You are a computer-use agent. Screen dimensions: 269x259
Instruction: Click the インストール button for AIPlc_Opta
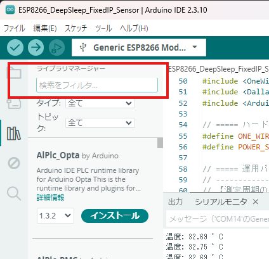point(115,216)
